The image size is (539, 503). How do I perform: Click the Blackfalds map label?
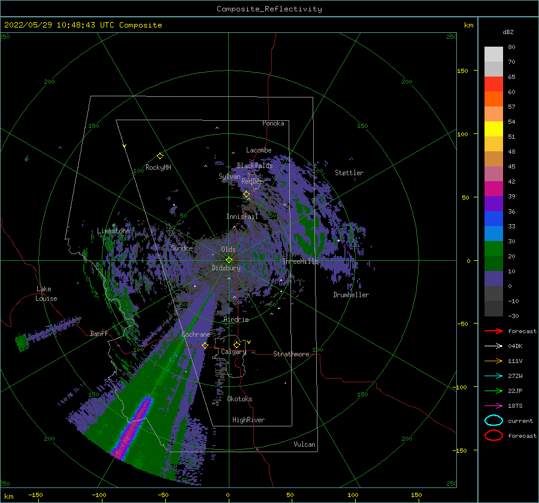(x=255, y=166)
